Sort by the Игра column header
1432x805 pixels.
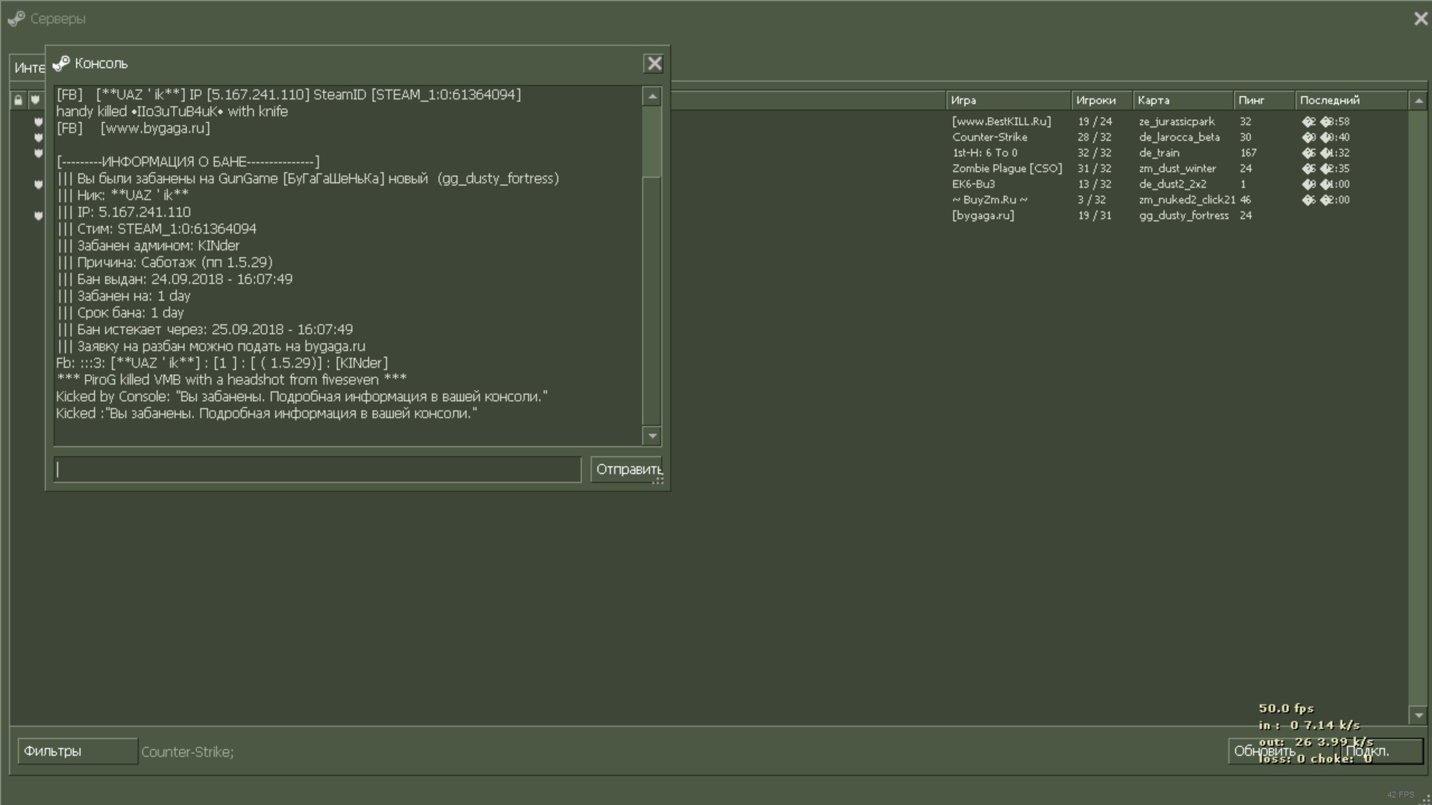pos(1008,101)
